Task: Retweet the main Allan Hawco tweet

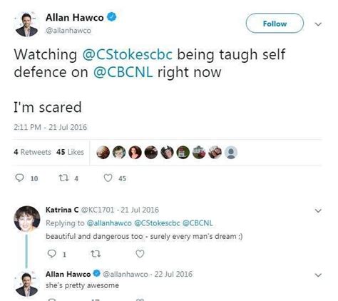Action: (x=63, y=178)
